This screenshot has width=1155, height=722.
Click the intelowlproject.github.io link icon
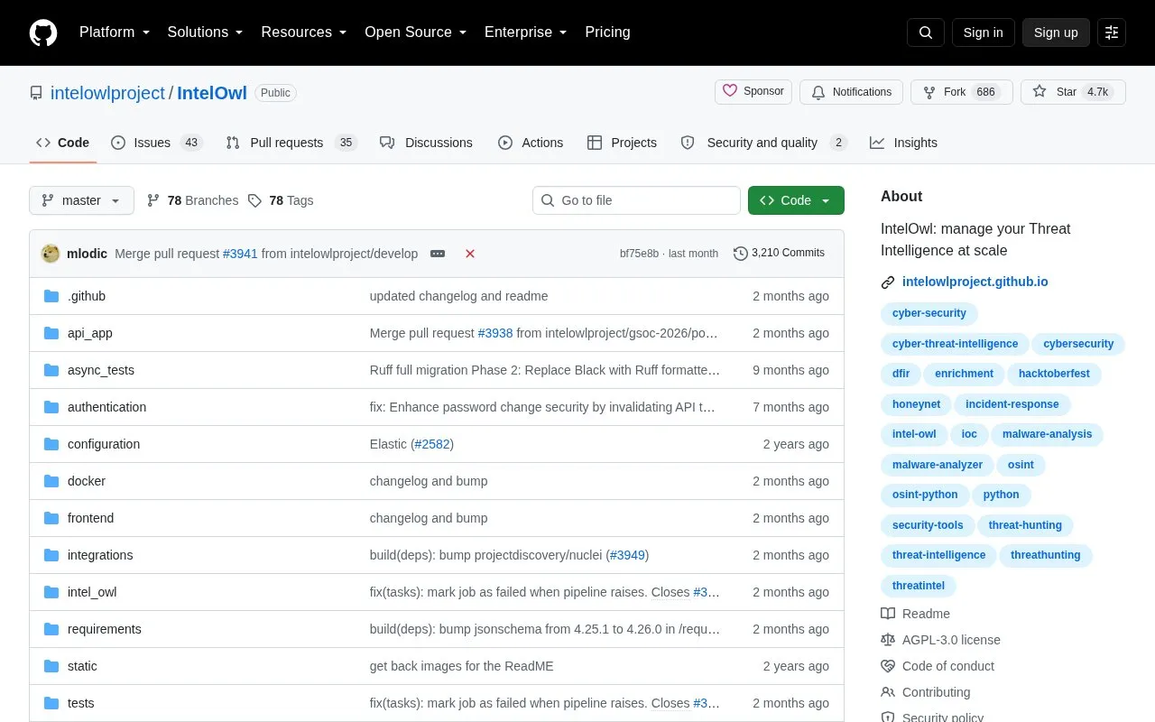coord(888,282)
